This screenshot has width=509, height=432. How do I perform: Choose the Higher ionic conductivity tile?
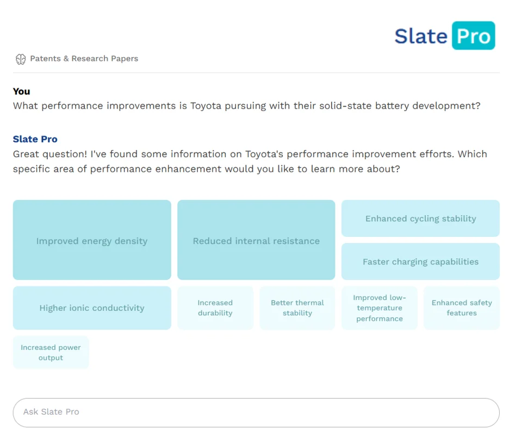pos(92,308)
